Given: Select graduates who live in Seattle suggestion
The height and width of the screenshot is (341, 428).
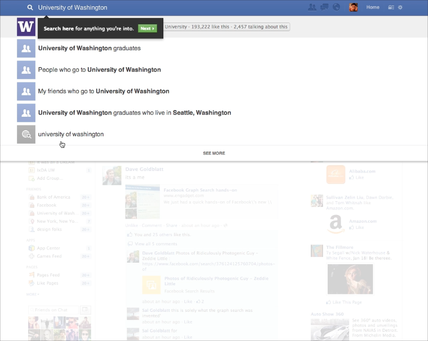Looking at the screenshot, I should tap(213, 113).
